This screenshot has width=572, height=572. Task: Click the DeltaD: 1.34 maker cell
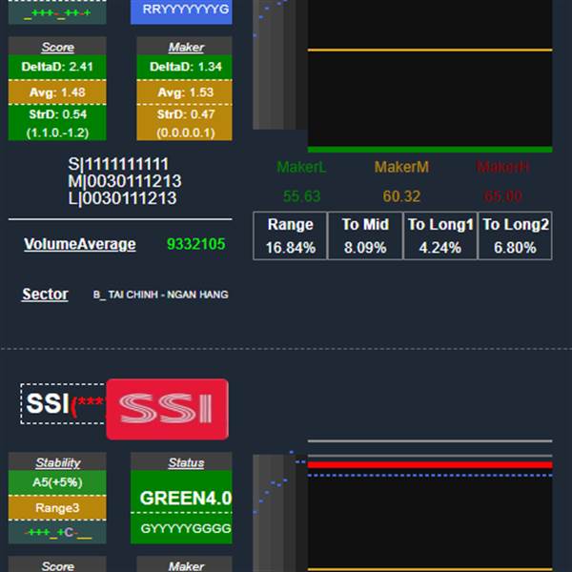[x=185, y=67]
